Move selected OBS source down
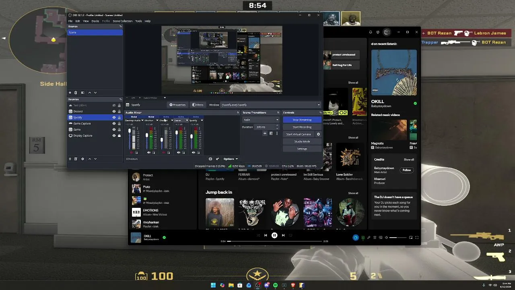 95,159
